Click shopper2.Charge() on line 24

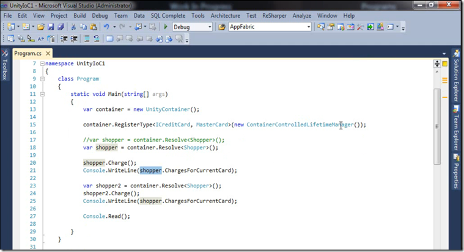click(111, 193)
